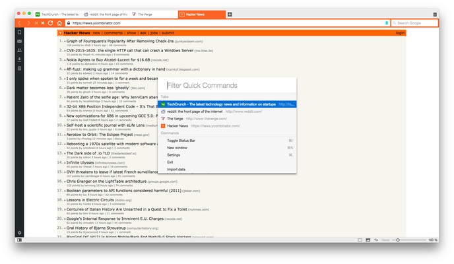454x264 pixels.
Task: Open Lessons in Electric Circuits story
Action: 90,200
